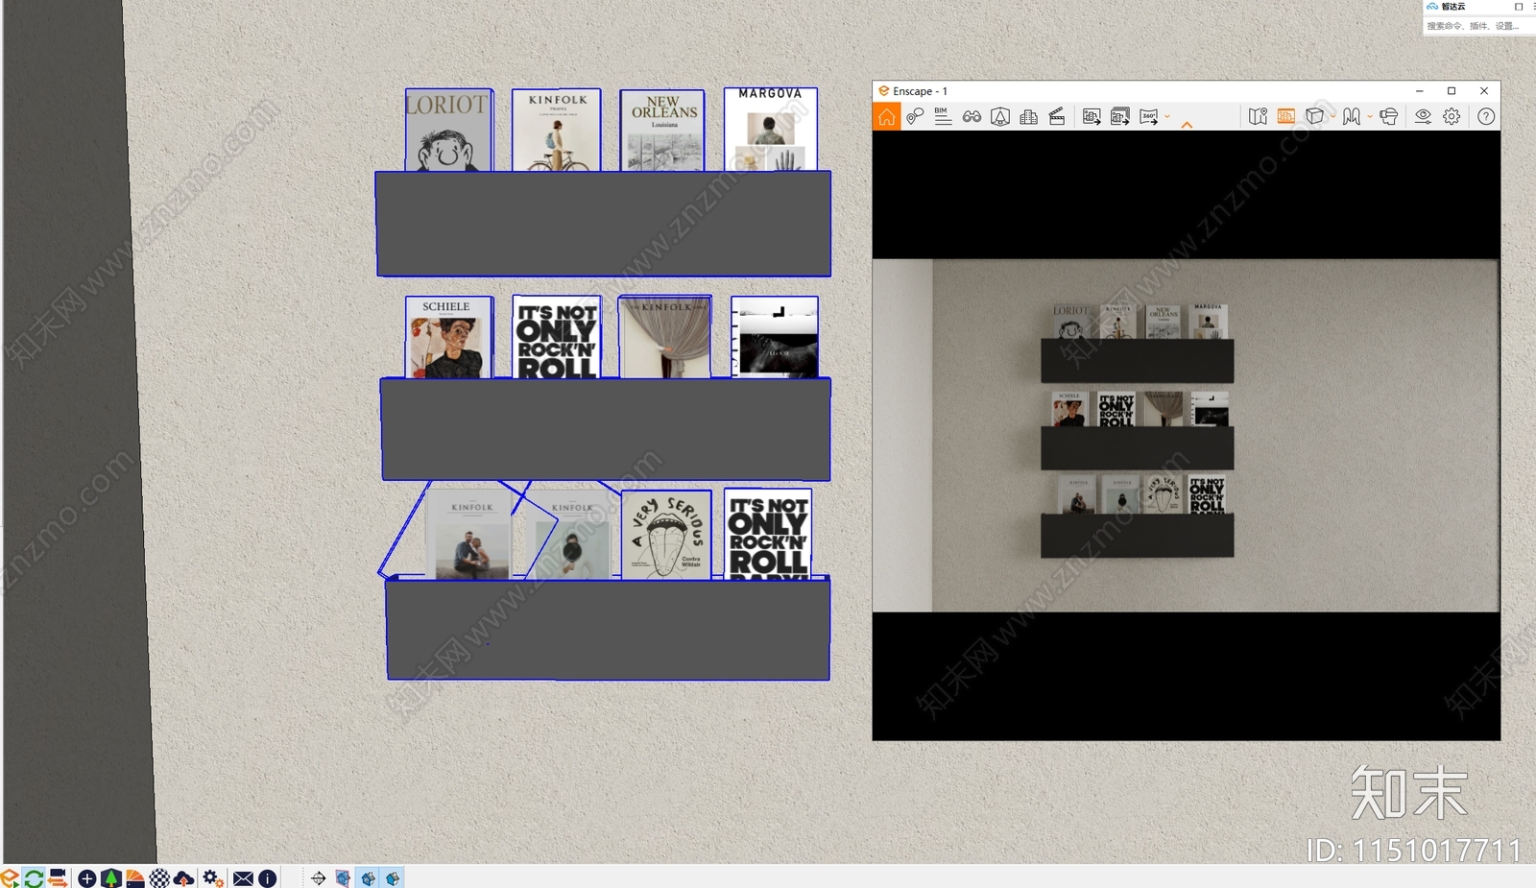The width and height of the screenshot is (1536, 888).
Task: Click the About info icon
Action: coord(268,877)
